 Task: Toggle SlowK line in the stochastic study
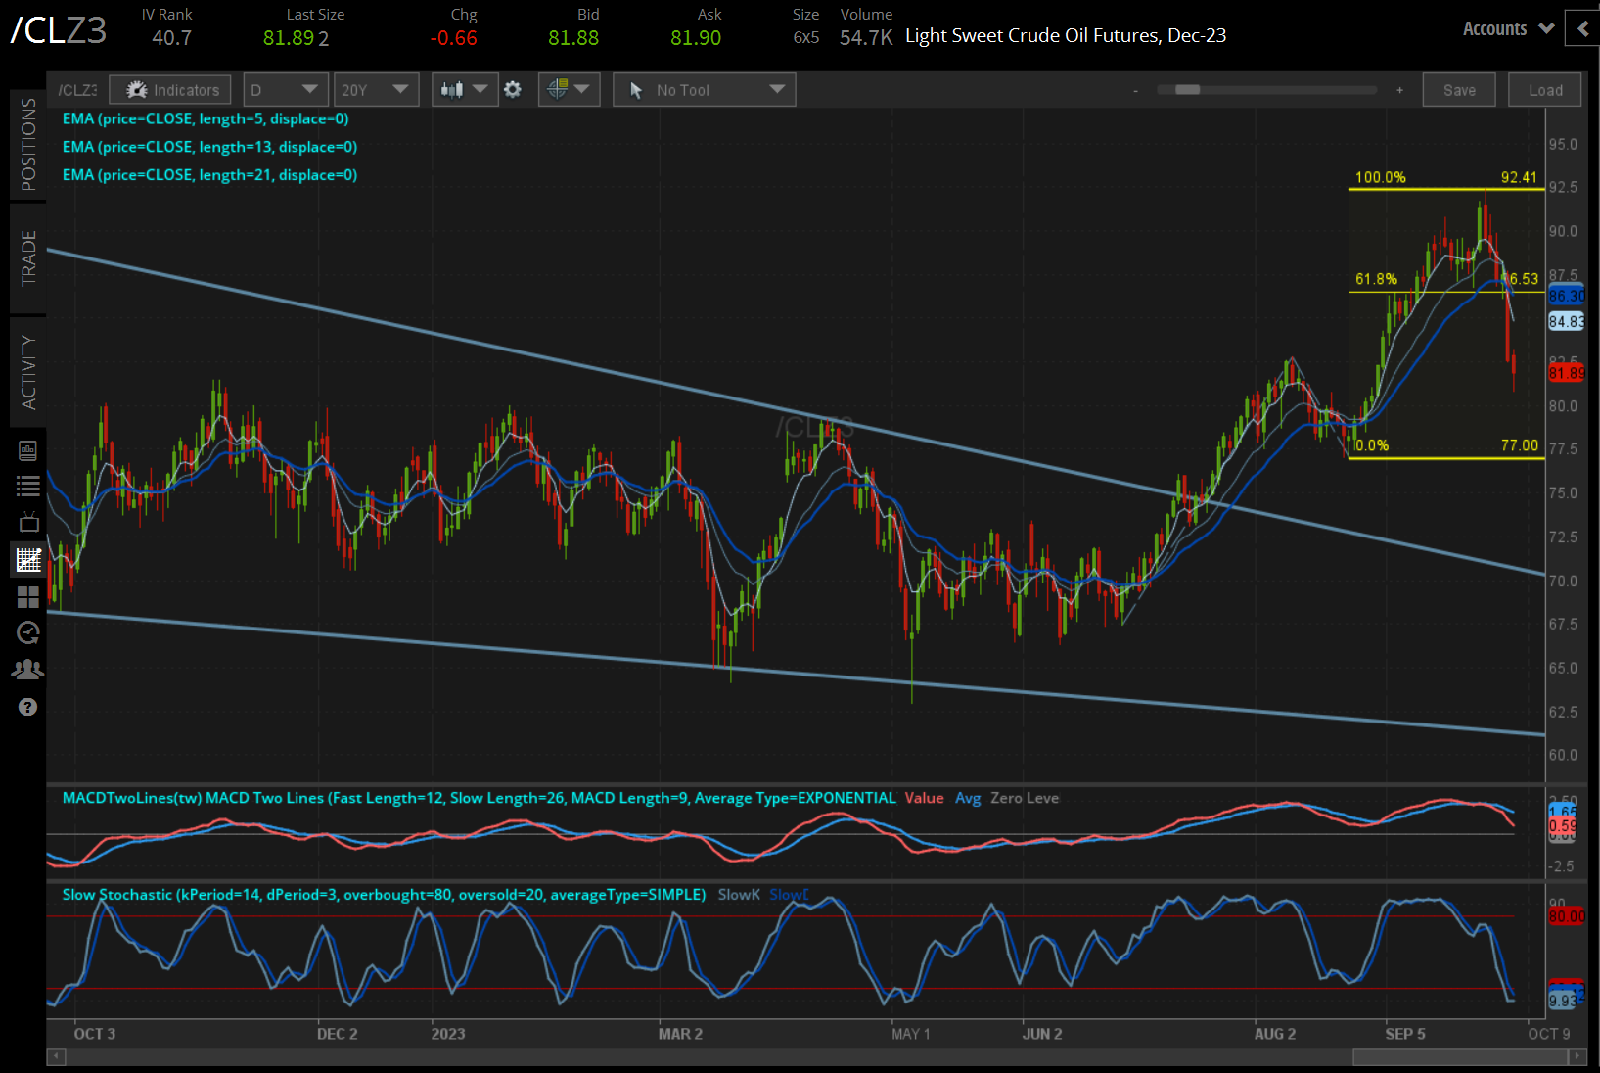[x=739, y=894]
